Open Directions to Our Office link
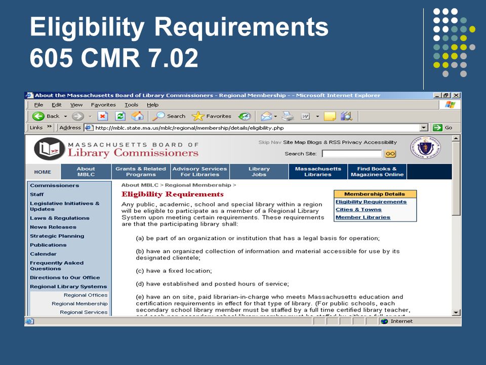 pyautogui.click(x=65, y=277)
